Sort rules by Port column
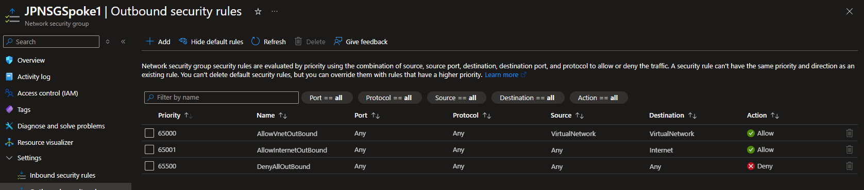Viewport: 864px width, 190px height. (367, 116)
